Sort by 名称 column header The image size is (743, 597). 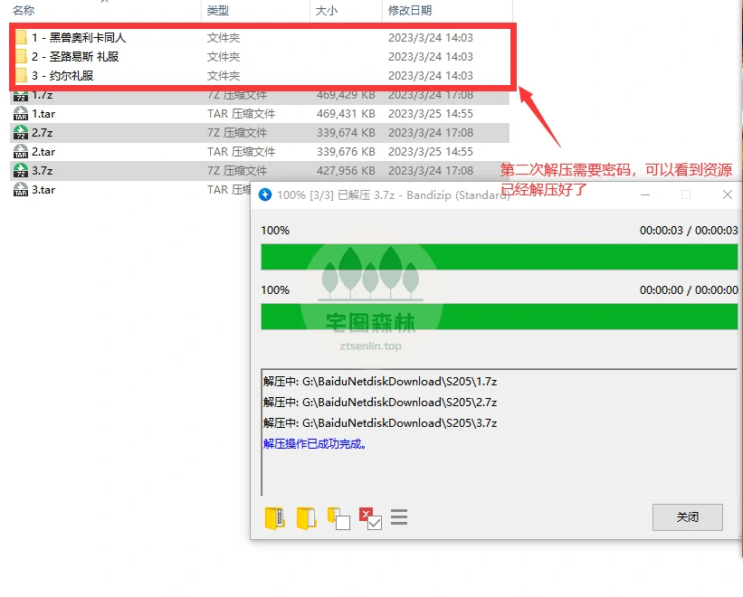point(24,10)
